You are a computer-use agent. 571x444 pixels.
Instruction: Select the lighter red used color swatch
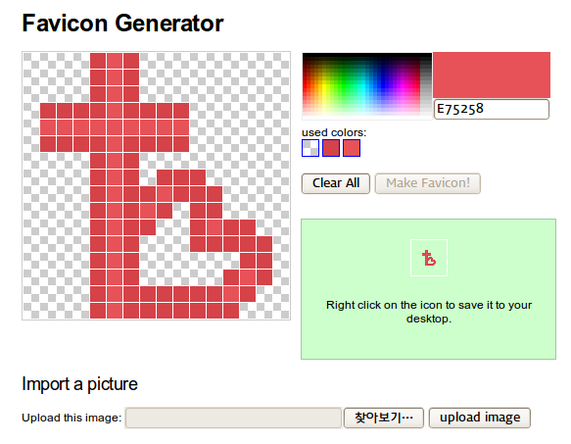pos(352,148)
